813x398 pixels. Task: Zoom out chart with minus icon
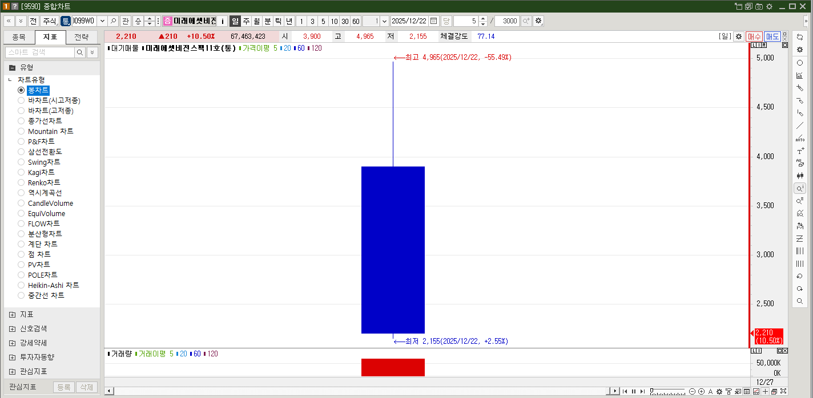pos(692,392)
